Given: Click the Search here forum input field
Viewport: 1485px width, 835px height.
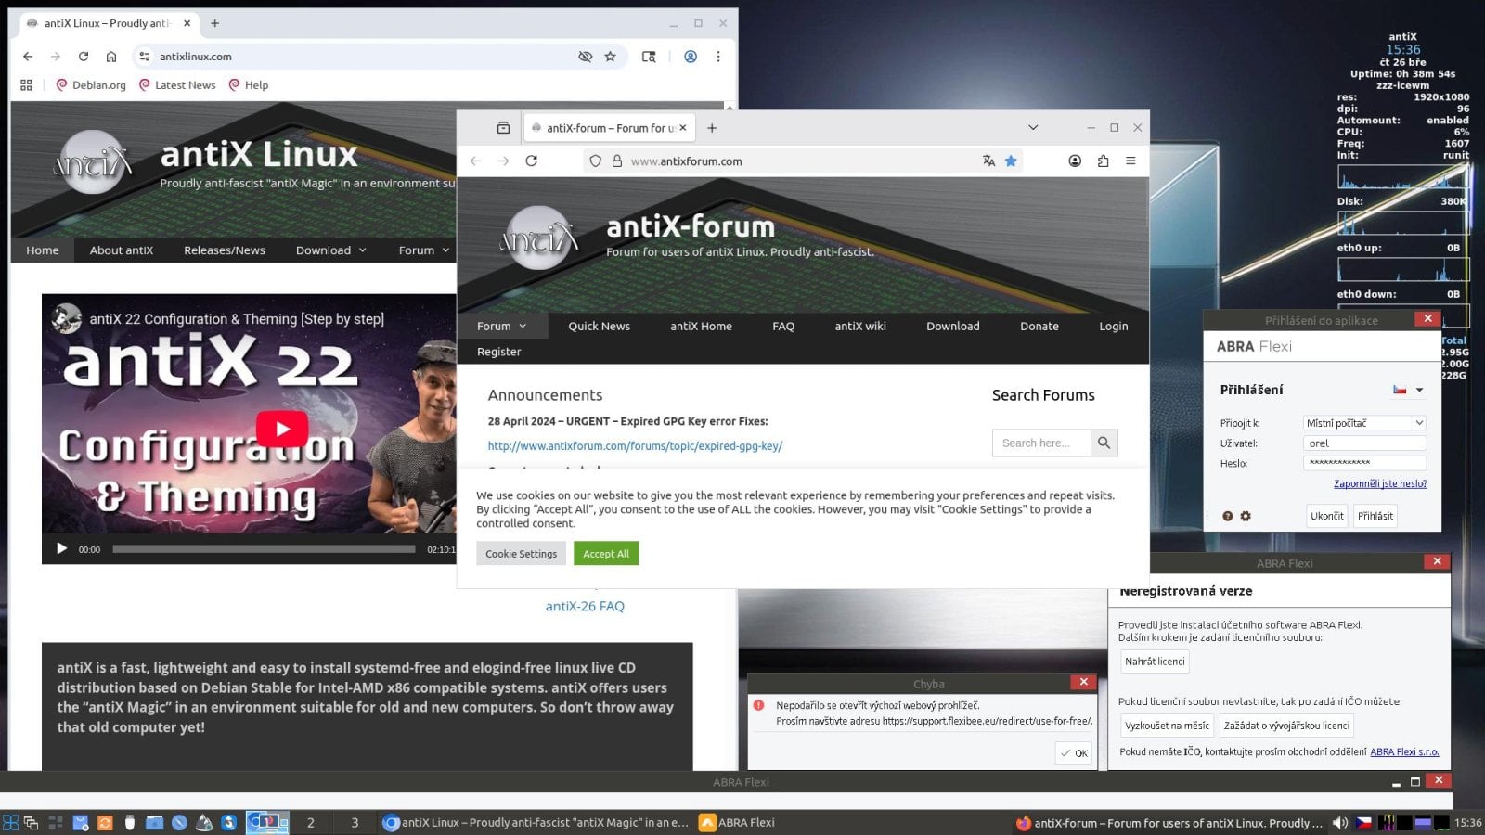Looking at the screenshot, I should point(1041,443).
